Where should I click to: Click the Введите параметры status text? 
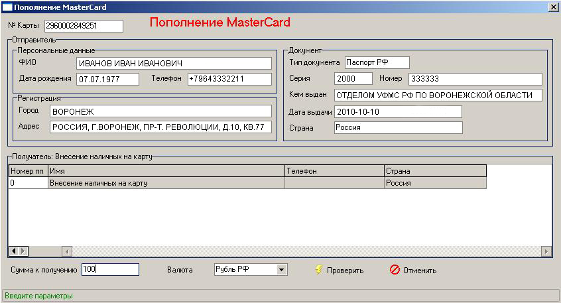click(x=38, y=296)
